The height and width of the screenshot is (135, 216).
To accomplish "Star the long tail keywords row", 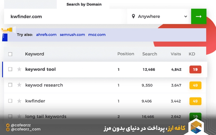I will tap(19, 116).
